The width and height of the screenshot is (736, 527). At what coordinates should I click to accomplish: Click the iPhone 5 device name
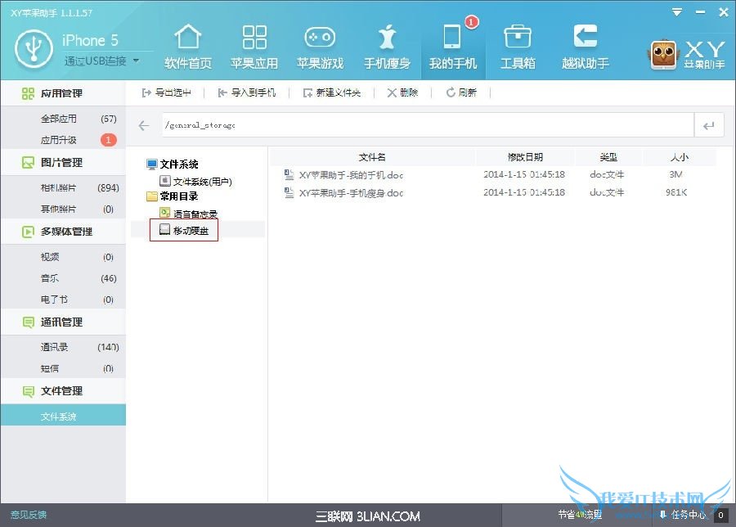click(90, 40)
